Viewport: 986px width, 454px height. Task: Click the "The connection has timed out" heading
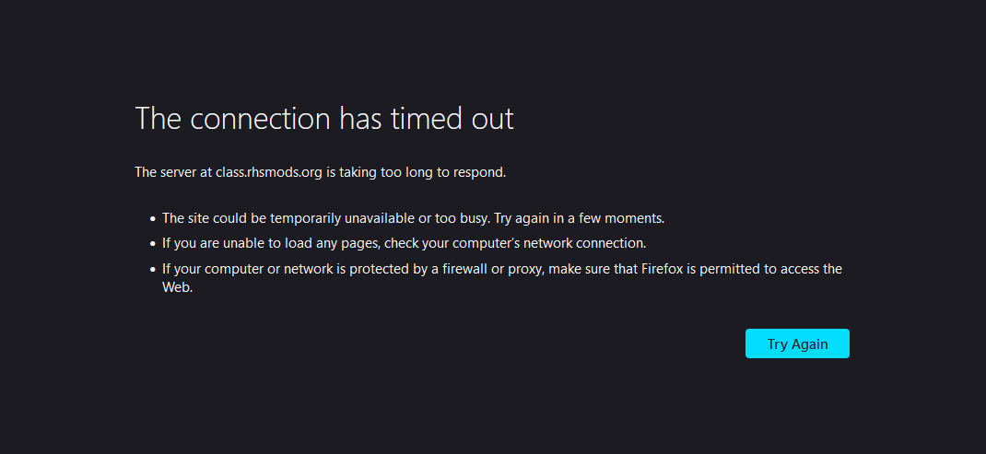coord(323,119)
